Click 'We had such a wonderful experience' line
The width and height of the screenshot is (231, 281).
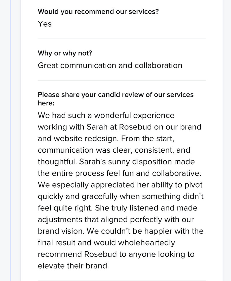tap(106, 115)
